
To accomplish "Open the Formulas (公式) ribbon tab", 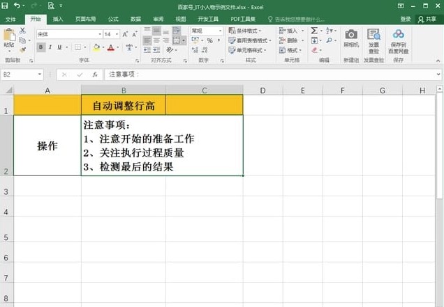I will click(112, 19).
